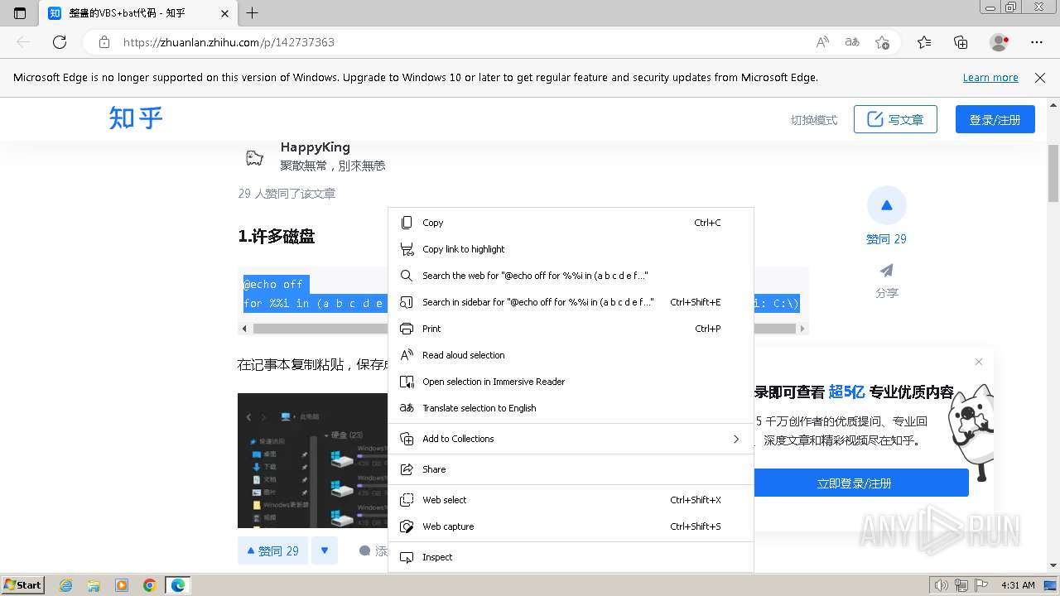This screenshot has height=596, width=1060.
Task: Open the tab actions menu
Action: (x=20, y=13)
